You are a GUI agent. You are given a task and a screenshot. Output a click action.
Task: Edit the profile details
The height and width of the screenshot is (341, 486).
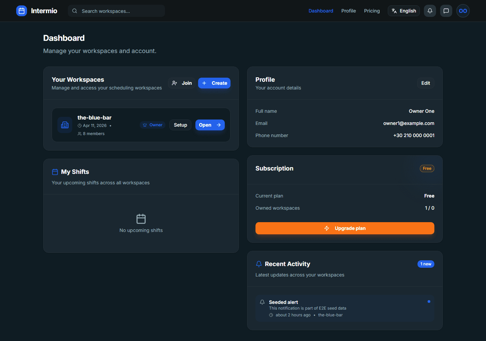(426, 83)
